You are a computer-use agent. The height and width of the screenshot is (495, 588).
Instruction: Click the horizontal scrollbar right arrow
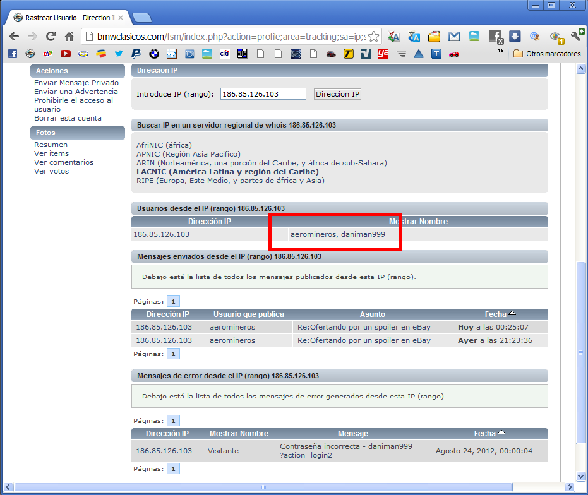click(570, 487)
